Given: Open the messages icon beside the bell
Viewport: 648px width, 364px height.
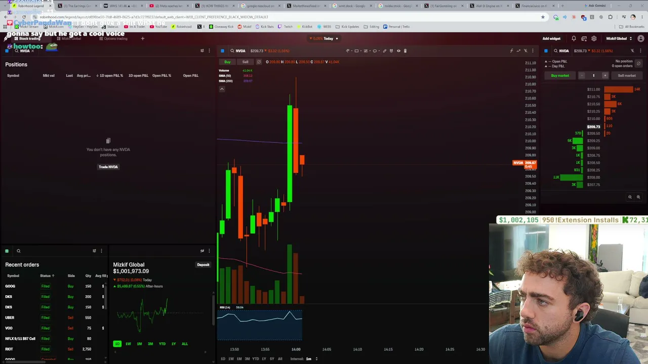Looking at the screenshot, I should pos(584,38).
